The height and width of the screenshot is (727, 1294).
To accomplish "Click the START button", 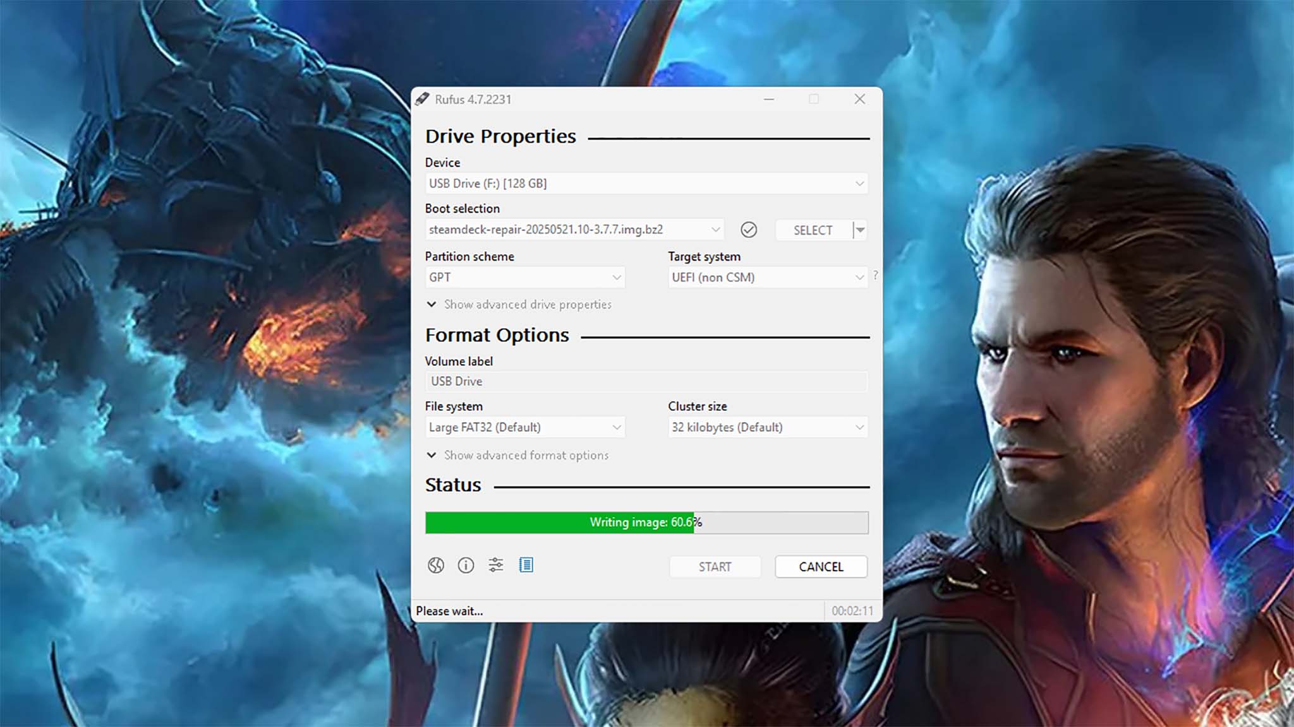I will point(715,567).
